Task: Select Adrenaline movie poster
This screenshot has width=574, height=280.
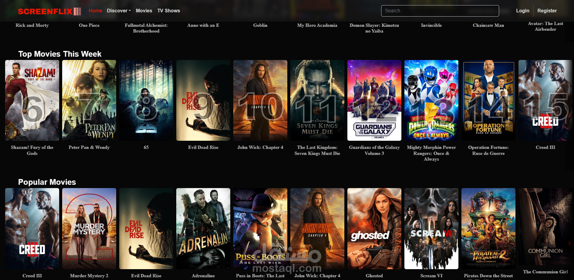Action: (x=203, y=228)
